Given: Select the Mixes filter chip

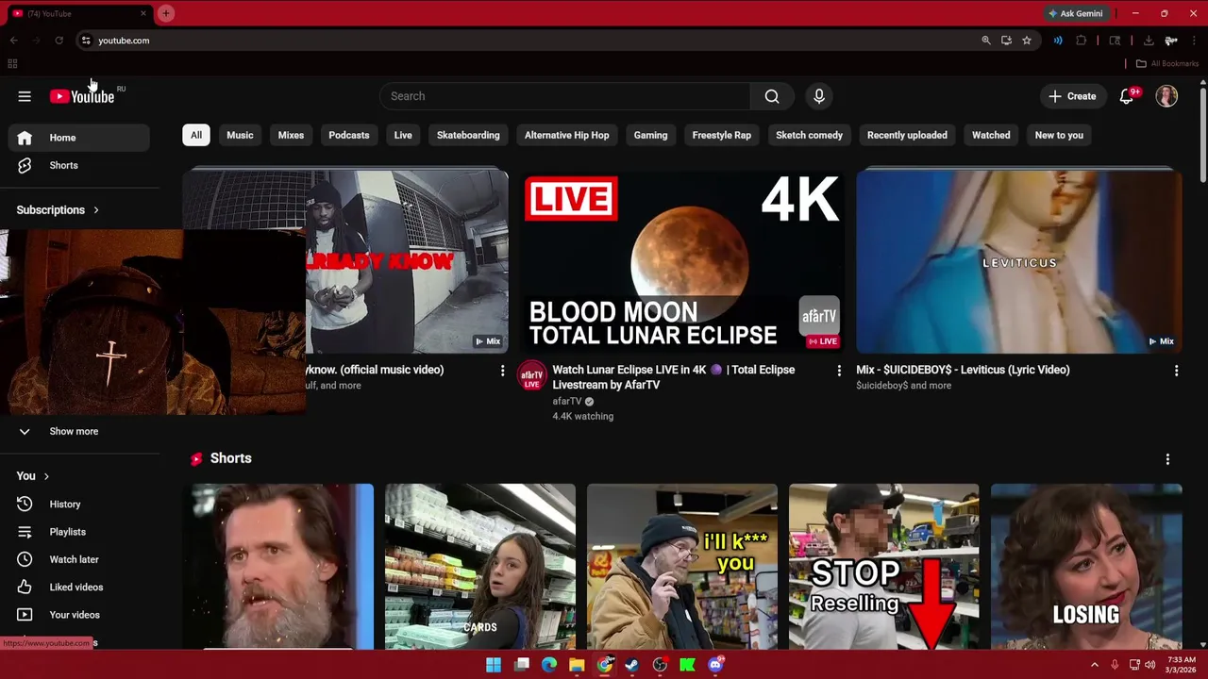Looking at the screenshot, I should [291, 135].
